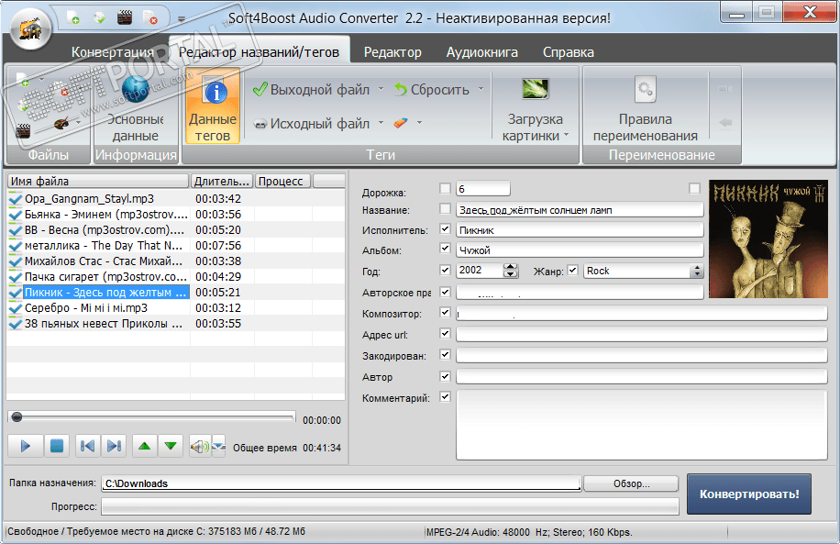This screenshot has width=840, height=544.
Task: Click the Процесс column header
Action: pos(282,181)
